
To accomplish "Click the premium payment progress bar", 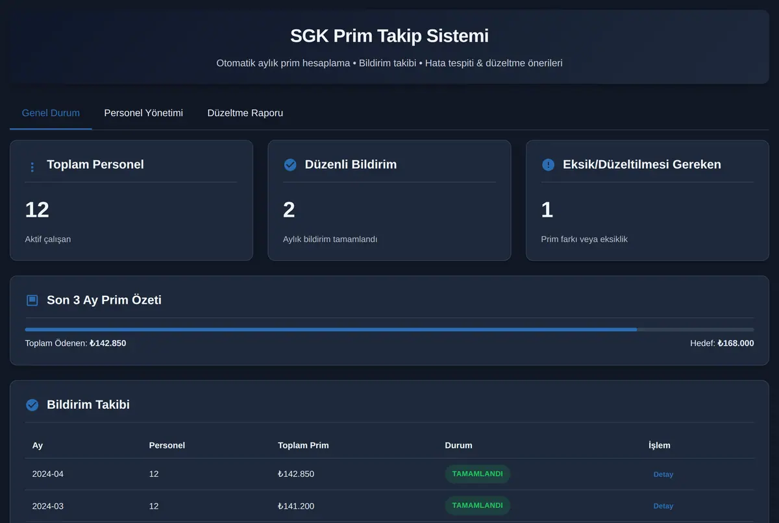I will coord(389,330).
